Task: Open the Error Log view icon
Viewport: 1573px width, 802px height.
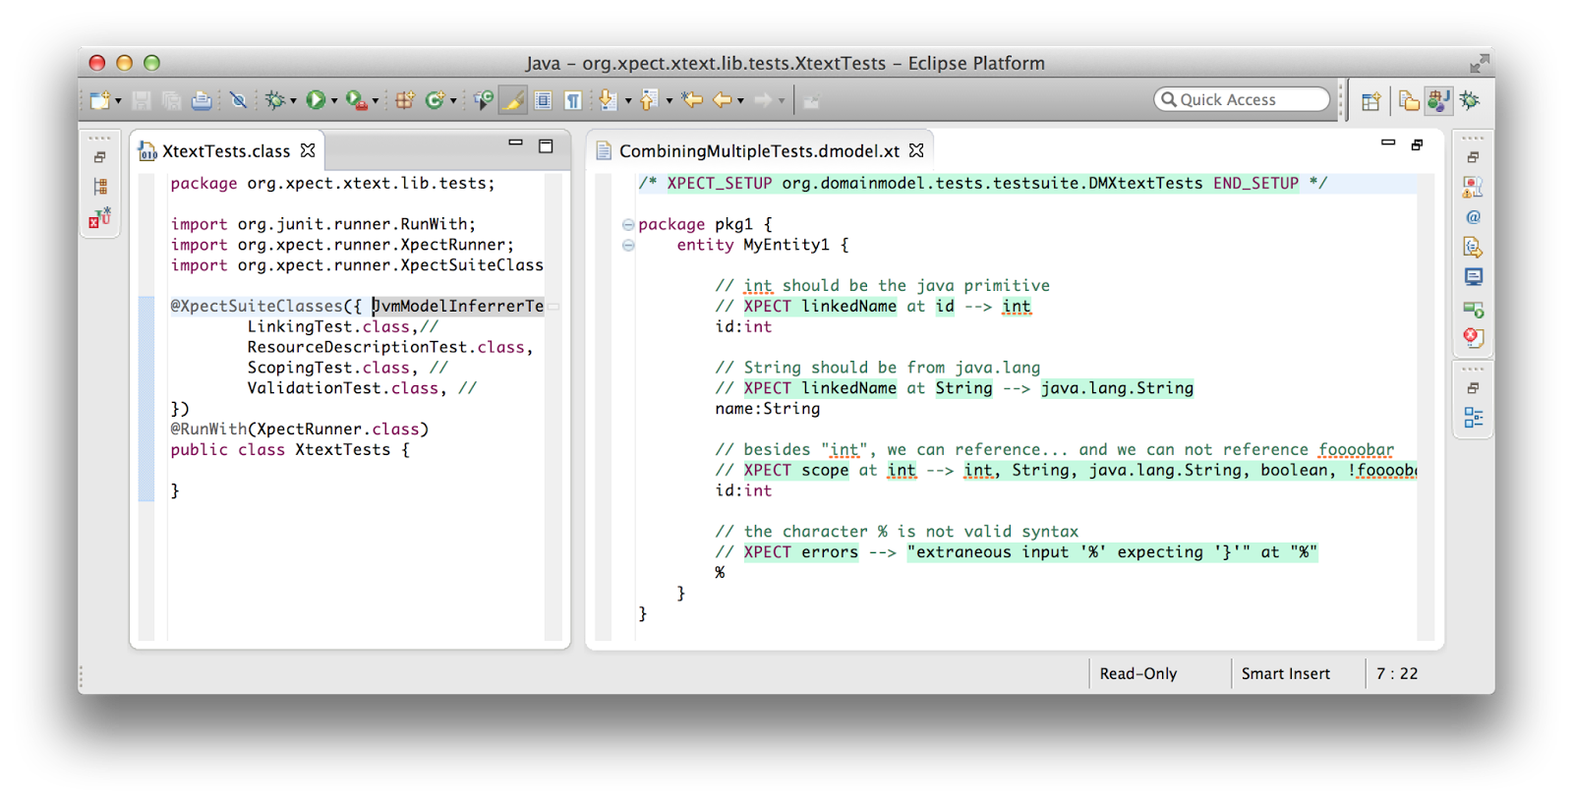Action: pyautogui.click(x=1473, y=337)
